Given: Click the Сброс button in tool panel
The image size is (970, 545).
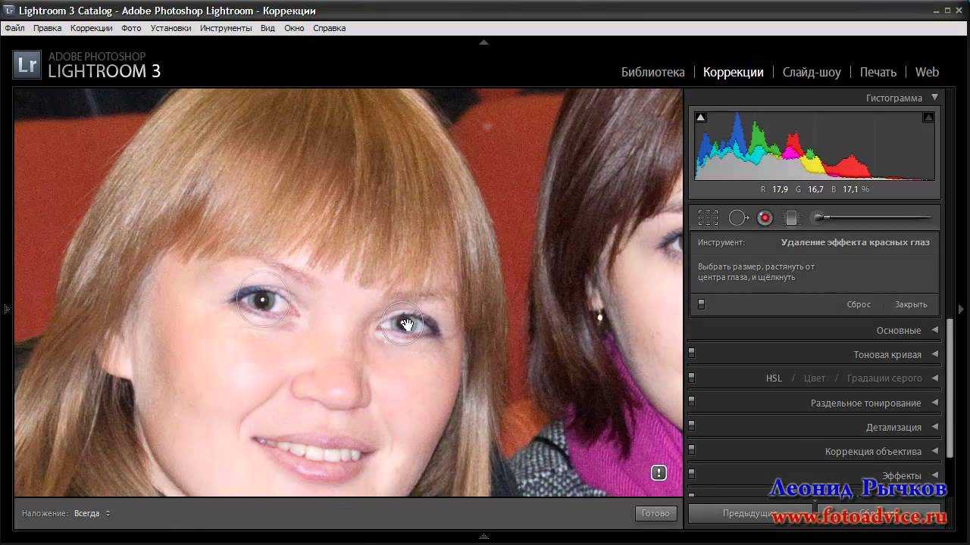Looking at the screenshot, I should 859,304.
